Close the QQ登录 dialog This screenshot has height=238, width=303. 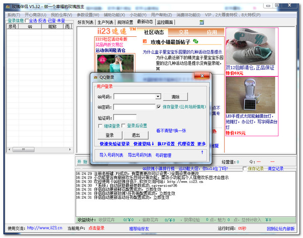201,76
